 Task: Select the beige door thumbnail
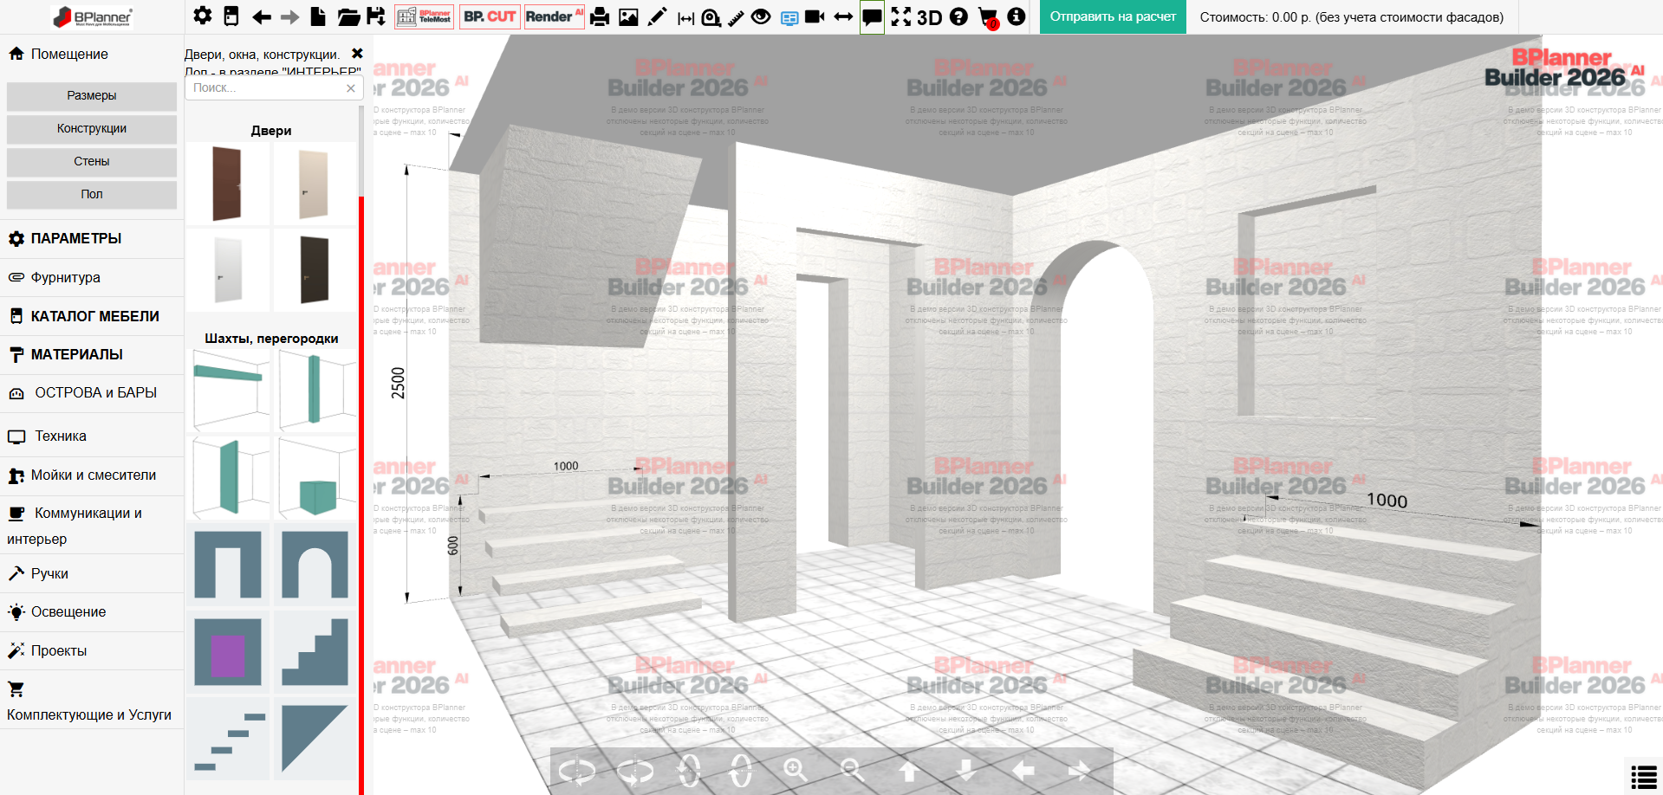pyautogui.click(x=314, y=184)
